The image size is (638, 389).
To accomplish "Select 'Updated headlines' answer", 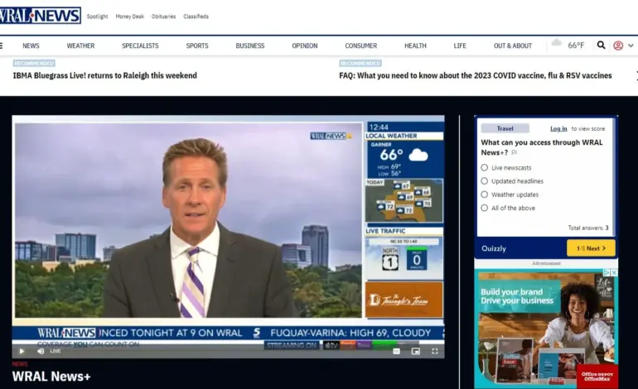I will [x=484, y=181].
